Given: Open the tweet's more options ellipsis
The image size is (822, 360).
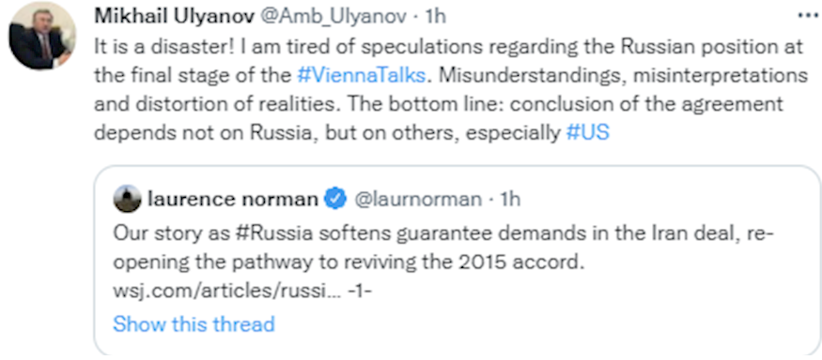Looking at the screenshot, I should click(808, 15).
